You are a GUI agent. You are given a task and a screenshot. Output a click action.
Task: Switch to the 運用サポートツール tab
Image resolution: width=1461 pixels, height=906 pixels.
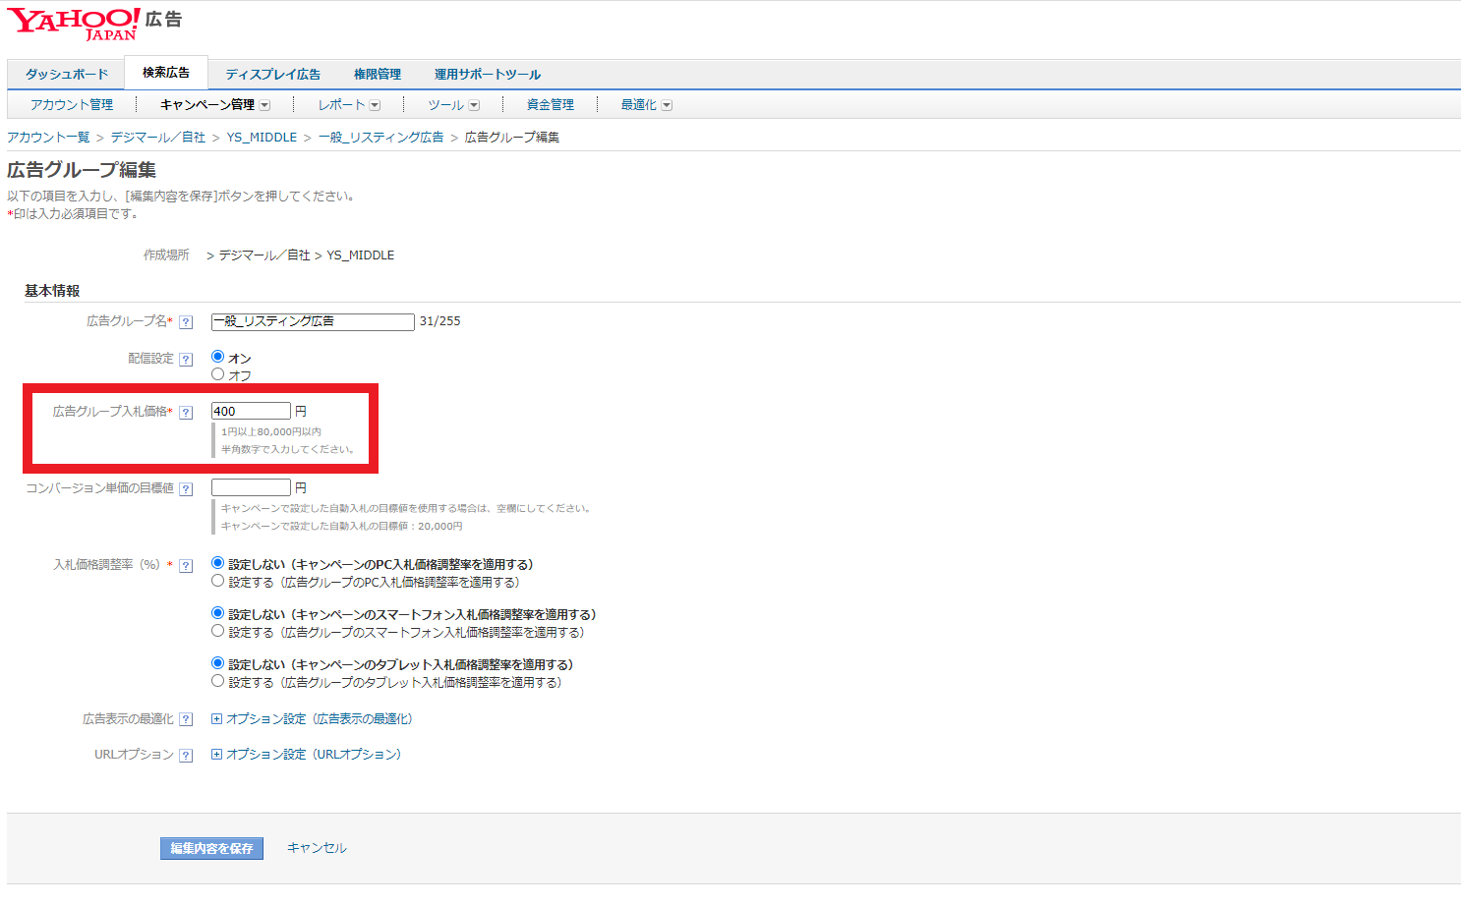488,75
